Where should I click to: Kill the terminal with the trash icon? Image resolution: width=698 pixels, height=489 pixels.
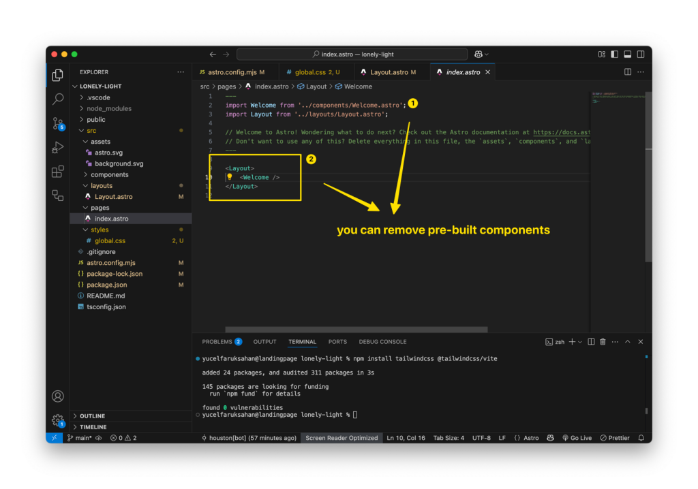602,342
